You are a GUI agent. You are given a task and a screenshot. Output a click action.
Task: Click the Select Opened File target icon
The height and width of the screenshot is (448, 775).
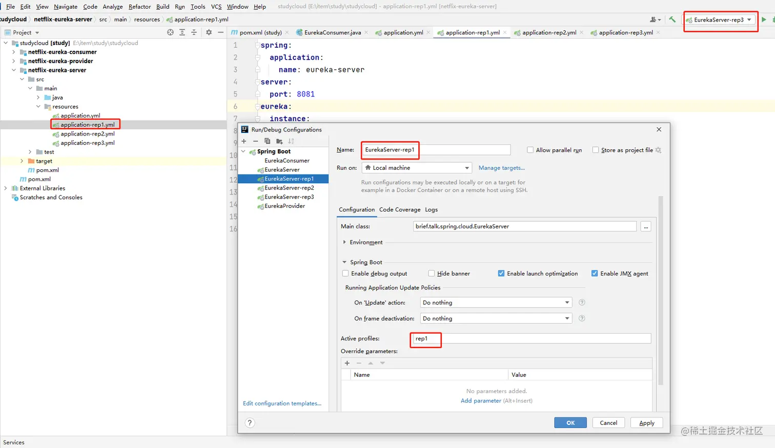[x=170, y=32]
